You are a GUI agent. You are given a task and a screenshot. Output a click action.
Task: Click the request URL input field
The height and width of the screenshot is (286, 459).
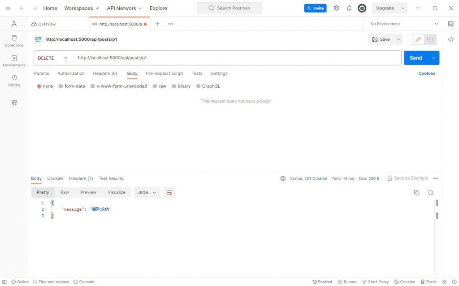point(237,58)
